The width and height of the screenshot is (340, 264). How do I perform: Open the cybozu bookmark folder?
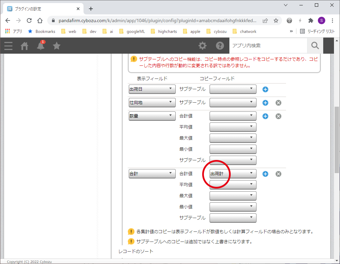(x=216, y=32)
